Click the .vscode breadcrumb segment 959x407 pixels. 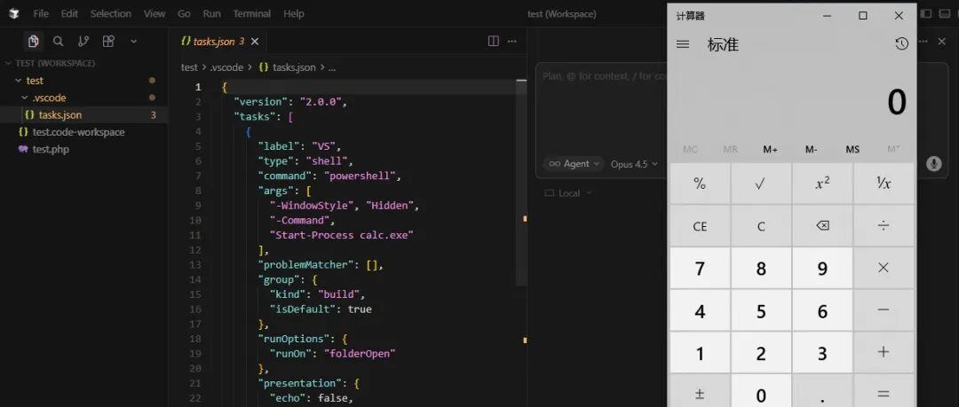(x=226, y=67)
